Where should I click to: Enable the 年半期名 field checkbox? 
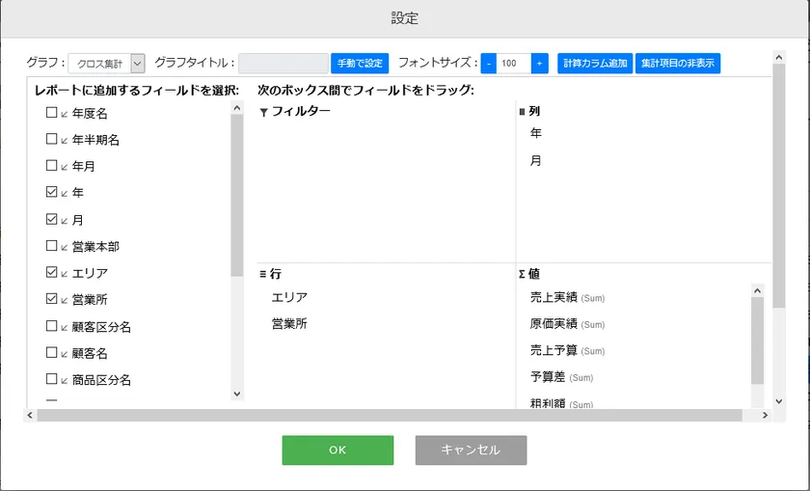coord(52,140)
